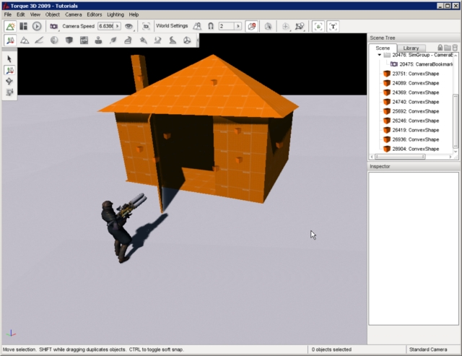Open the camera type dropdown in toolbar

[x=53, y=26]
